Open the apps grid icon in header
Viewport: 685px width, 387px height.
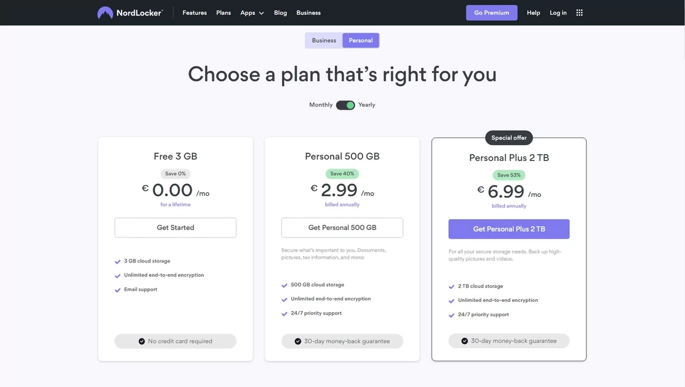[579, 13]
